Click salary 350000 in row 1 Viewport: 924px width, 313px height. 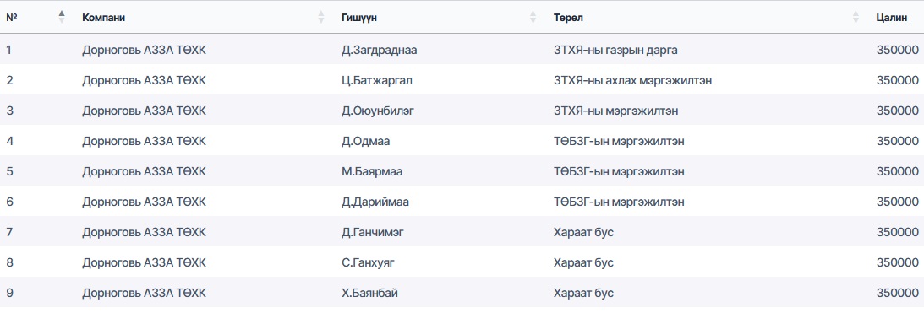point(898,50)
